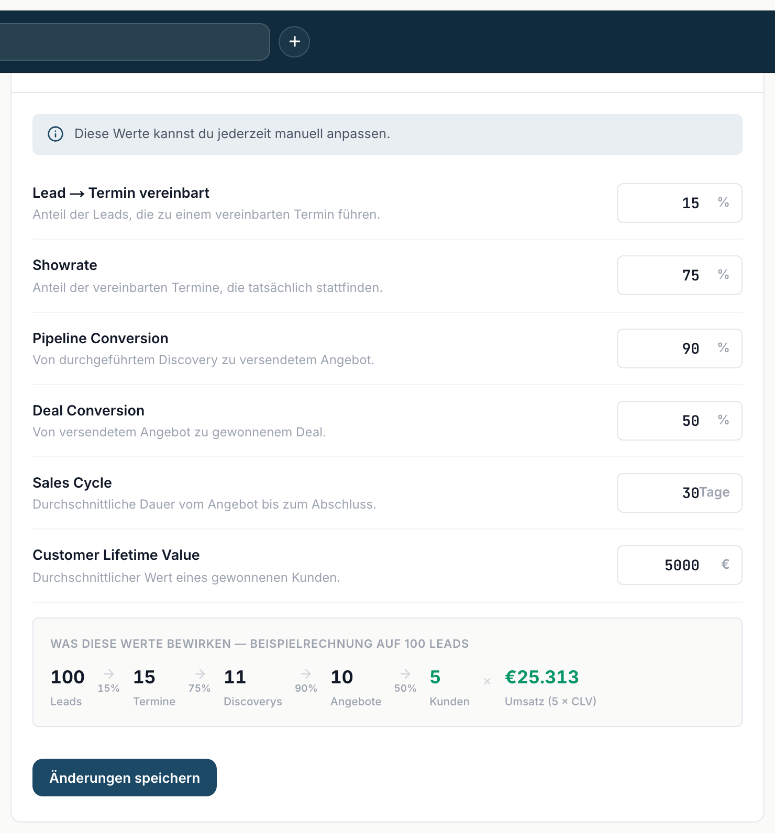Click the '€25.313' revenue value
Viewport: 775px width, 833px height.
click(542, 677)
